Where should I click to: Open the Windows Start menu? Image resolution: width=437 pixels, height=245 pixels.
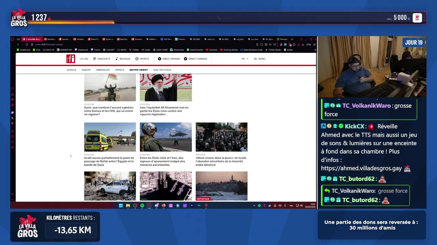[x=121, y=206]
